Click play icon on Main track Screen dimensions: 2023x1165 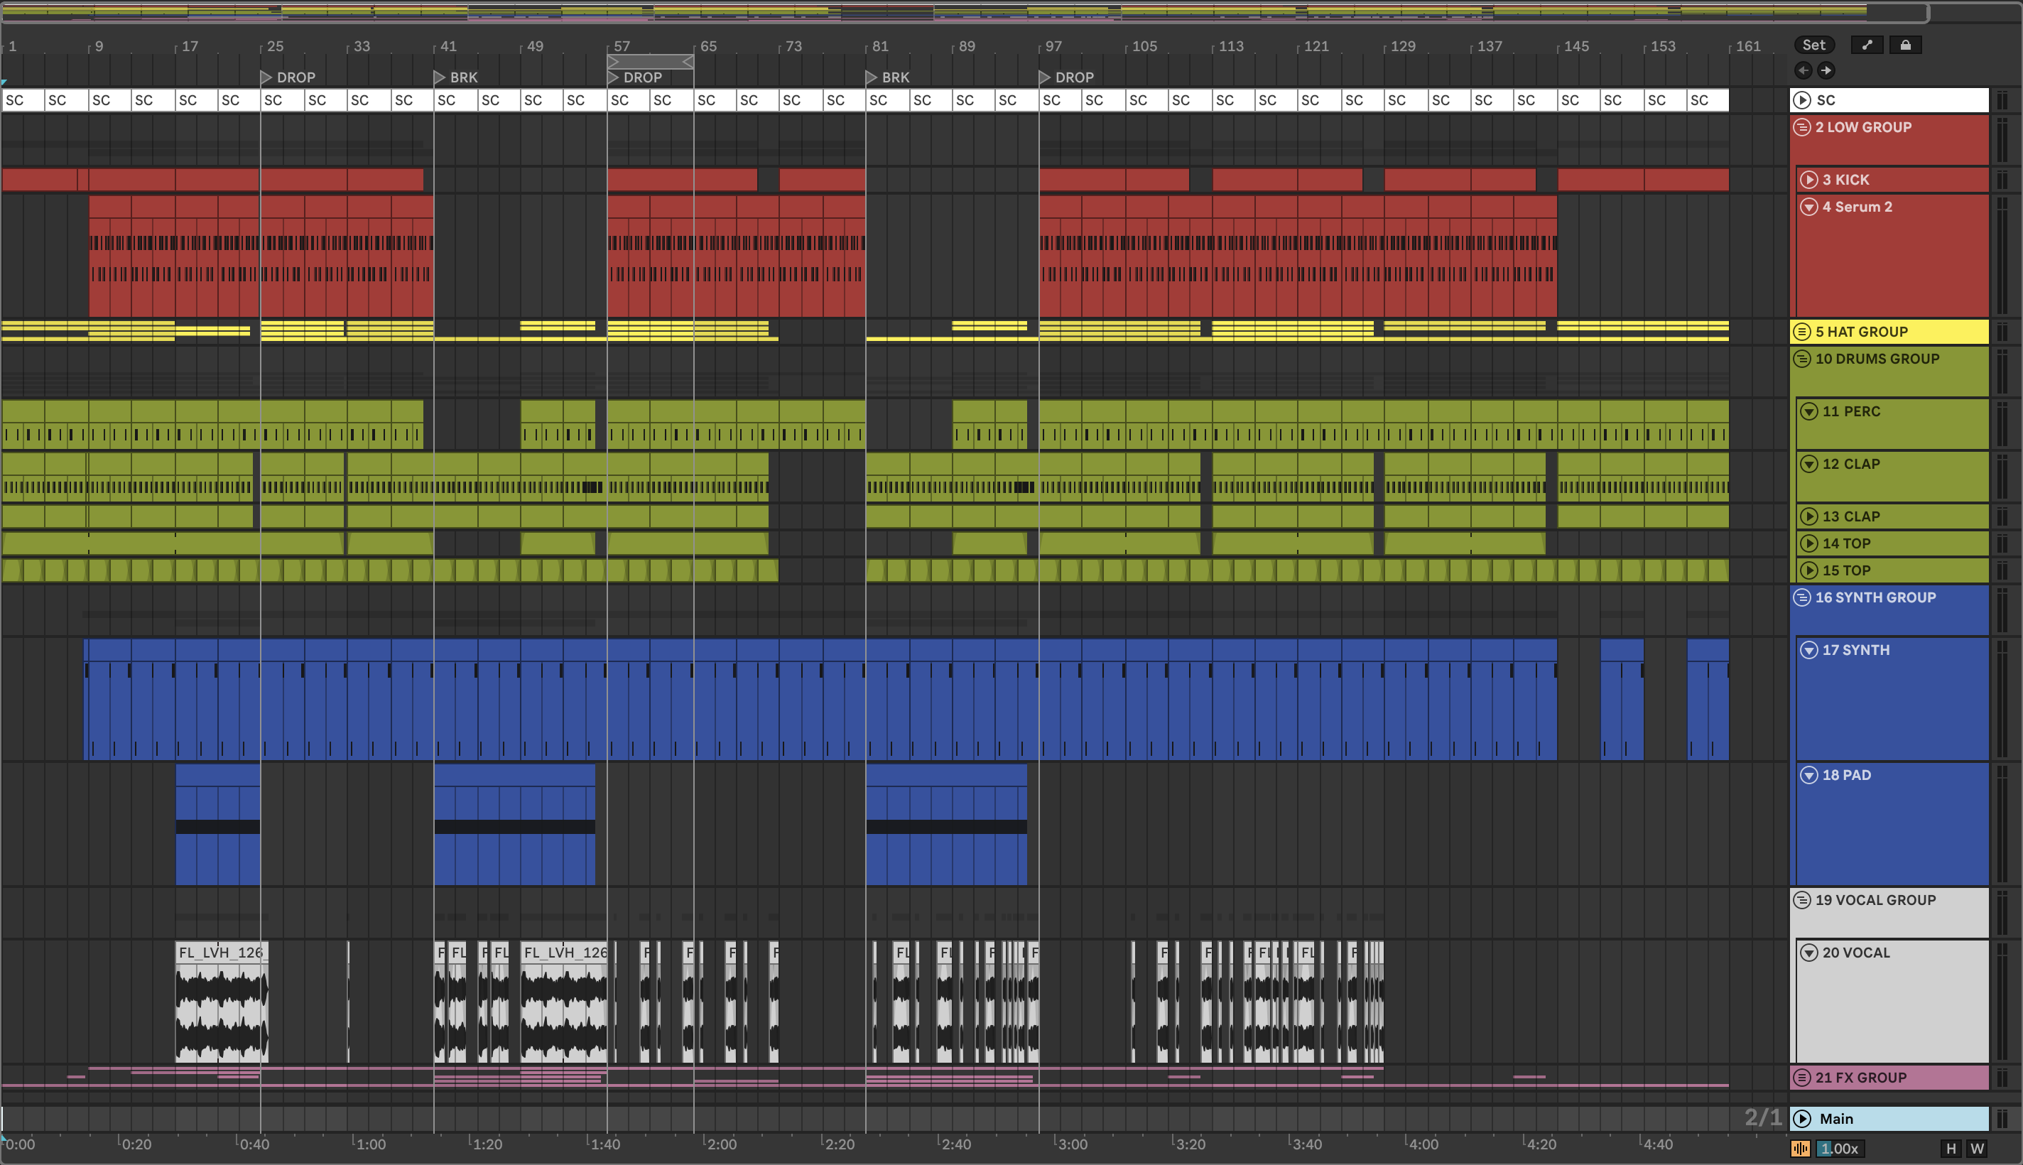[1802, 1119]
